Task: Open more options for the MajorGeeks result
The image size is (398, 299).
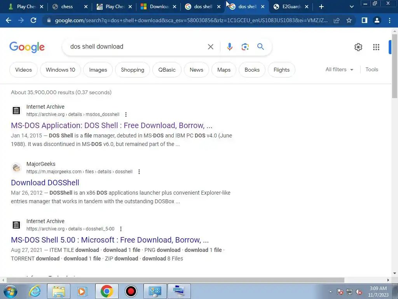Action: pyautogui.click(x=139, y=172)
